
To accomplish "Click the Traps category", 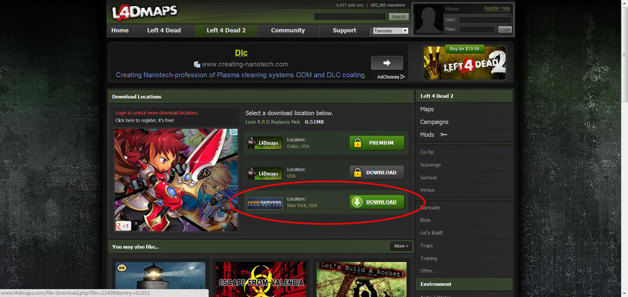I will [427, 245].
